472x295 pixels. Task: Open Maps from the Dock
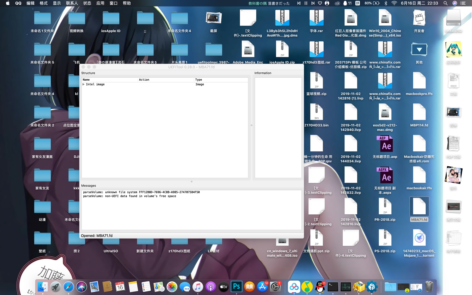(159, 287)
